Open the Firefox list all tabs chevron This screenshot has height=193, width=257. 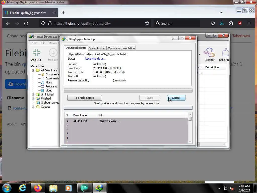click(x=221, y=13)
